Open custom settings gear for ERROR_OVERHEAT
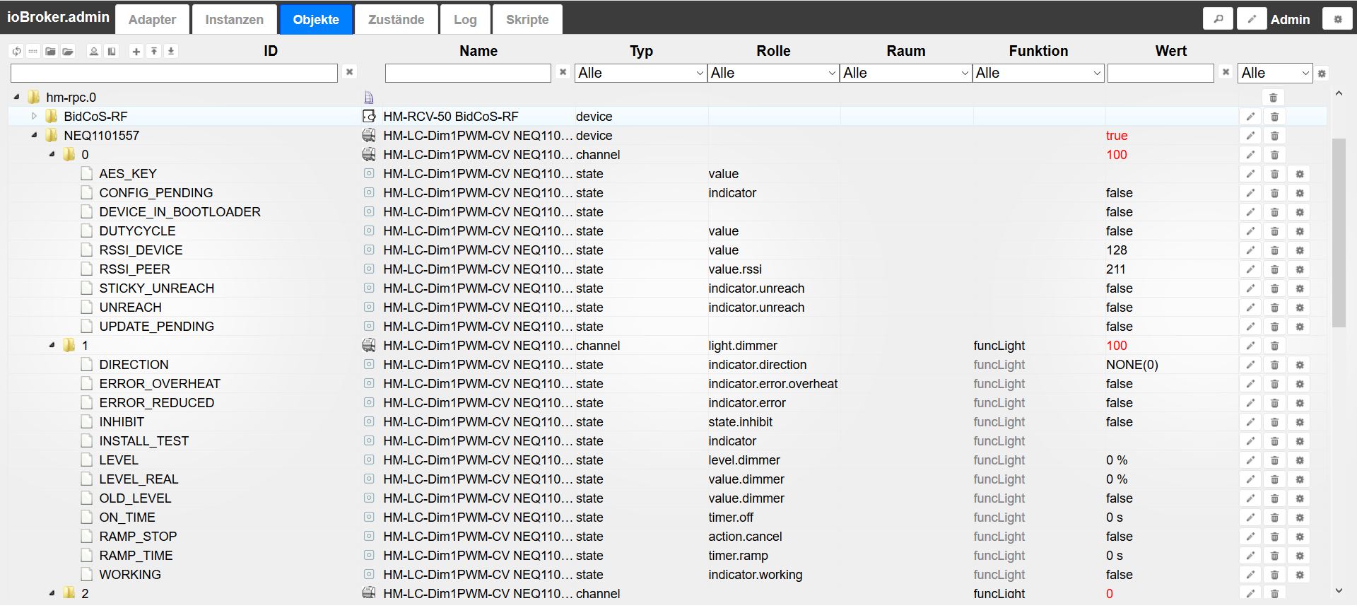 point(1299,384)
